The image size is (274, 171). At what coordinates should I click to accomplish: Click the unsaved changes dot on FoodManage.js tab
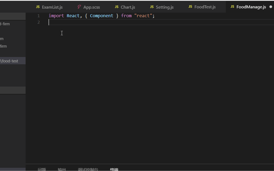pyautogui.click(x=271, y=7)
